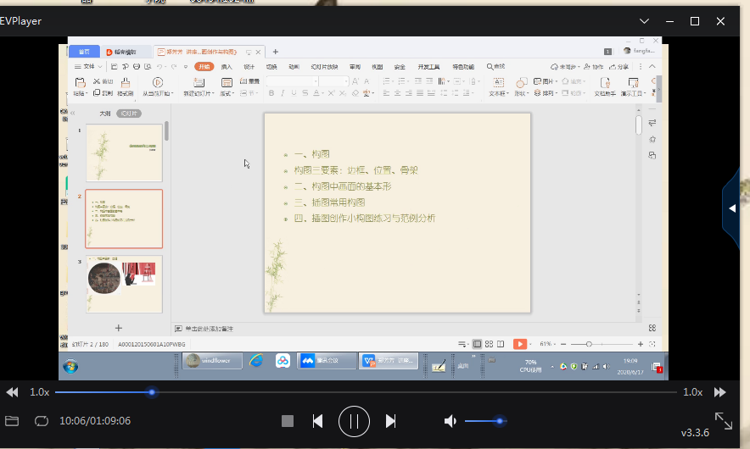
Task: Click the 查找 search icon in ribbon
Action: click(x=495, y=66)
